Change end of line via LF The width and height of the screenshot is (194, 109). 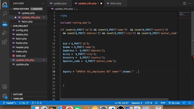pos(156,103)
